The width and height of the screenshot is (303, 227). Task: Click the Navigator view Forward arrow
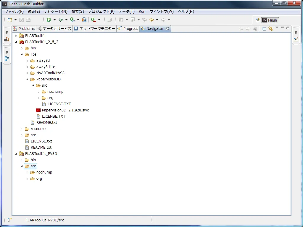(x=248, y=29)
